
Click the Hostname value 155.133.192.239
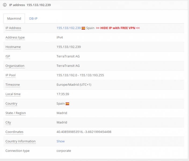[69, 47]
